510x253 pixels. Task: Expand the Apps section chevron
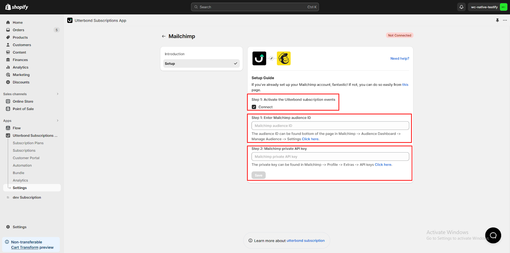pos(58,120)
